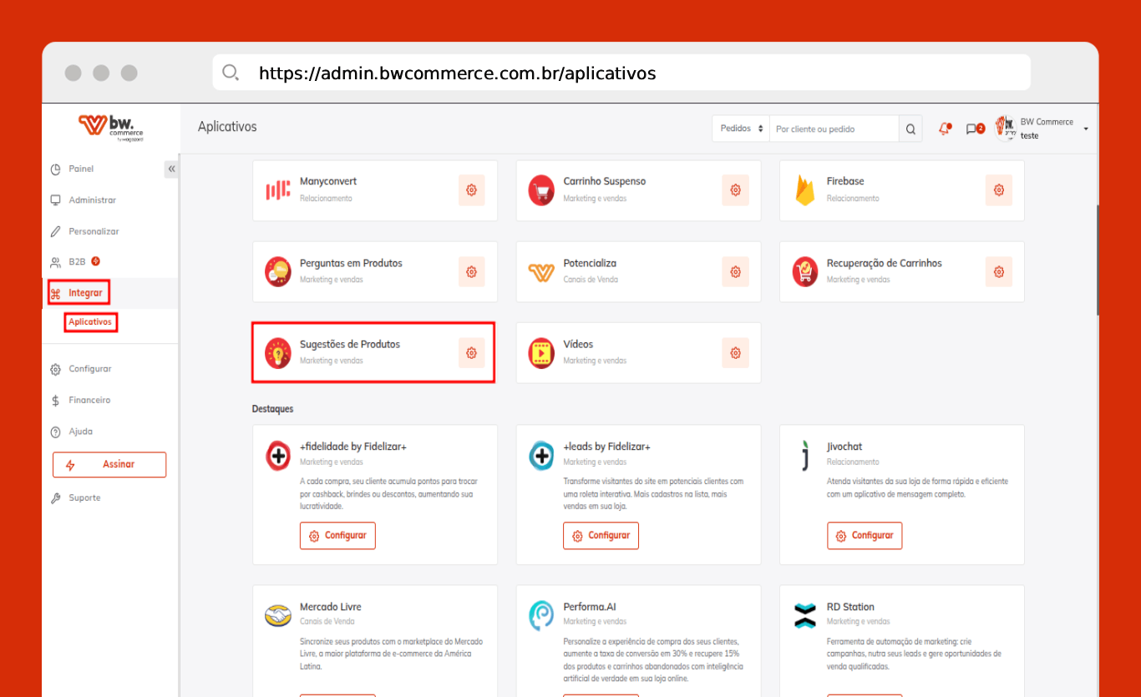Open notifications bell icon
This screenshot has width=1141, height=697.
coord(945,129)
